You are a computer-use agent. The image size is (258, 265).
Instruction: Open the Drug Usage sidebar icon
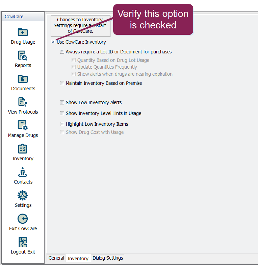(23, 32)
